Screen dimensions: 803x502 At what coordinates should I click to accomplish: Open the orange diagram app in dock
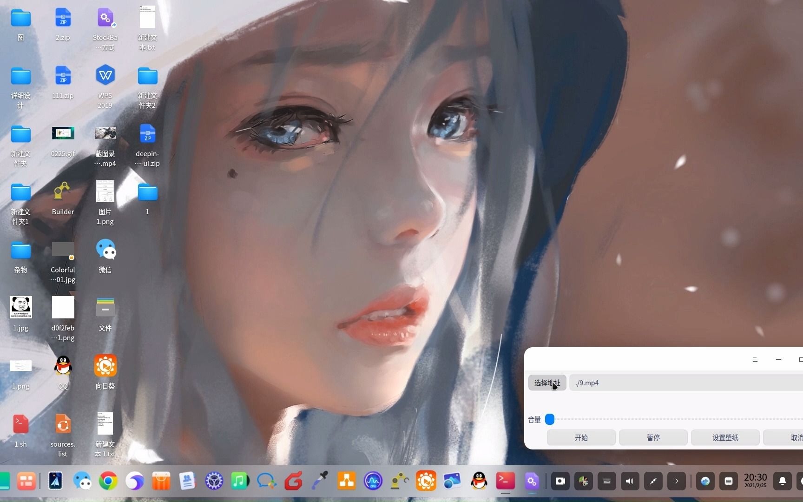(x=346, y=481)
